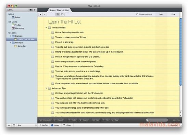The height and width of the screenshot is (135, 188).
Task: Collapse the Projects folder in sidebar
Action: 11,36
